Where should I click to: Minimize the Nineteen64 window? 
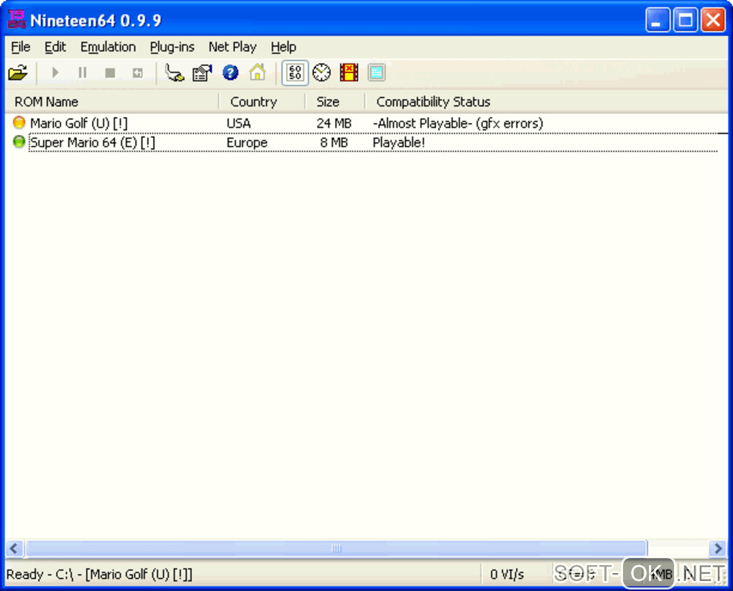658,20
